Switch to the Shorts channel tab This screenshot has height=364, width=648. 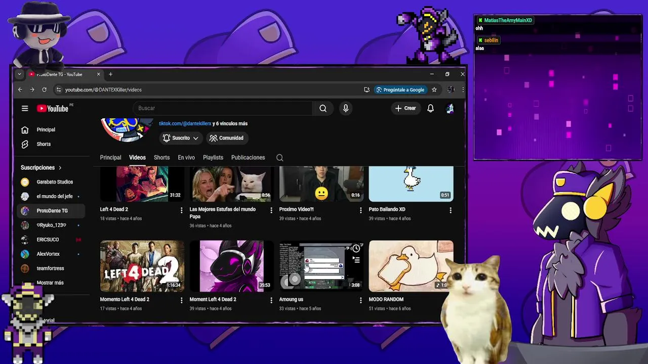pyautogui.click(x=161, y=158)
